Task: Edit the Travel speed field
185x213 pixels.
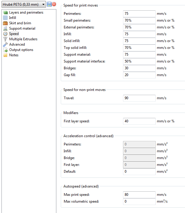Action: (139, 98)
